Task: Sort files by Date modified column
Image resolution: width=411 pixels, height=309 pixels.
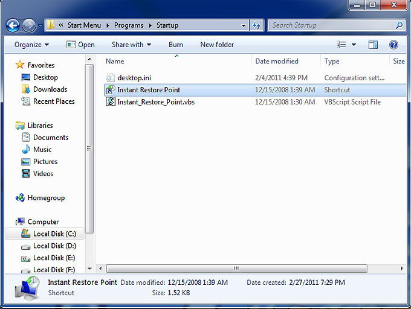Action: click(277, 61)
